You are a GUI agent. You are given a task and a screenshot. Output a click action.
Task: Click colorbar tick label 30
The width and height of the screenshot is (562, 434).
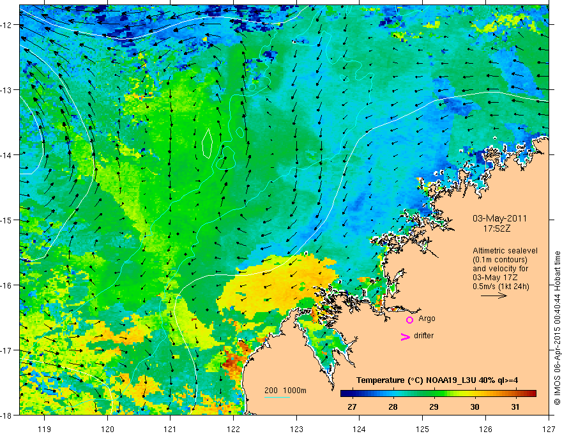pos(475,407)
